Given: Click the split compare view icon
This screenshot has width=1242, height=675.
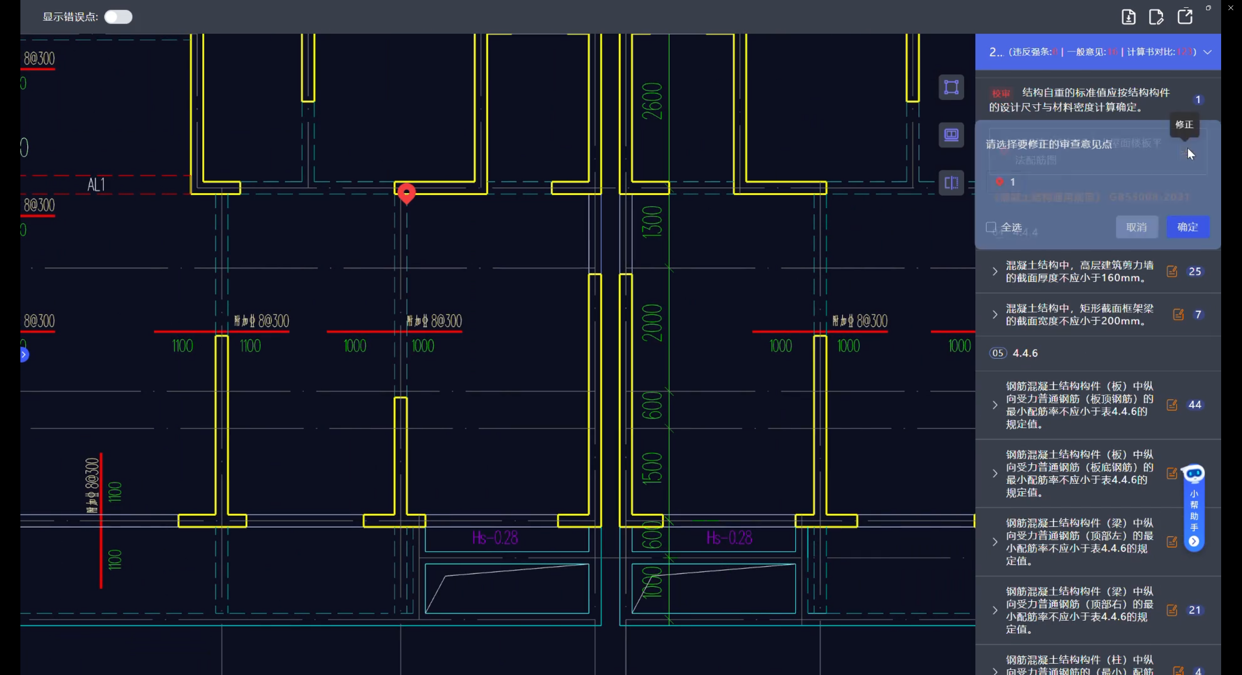Looking at the screenshot, I should 951,183.
